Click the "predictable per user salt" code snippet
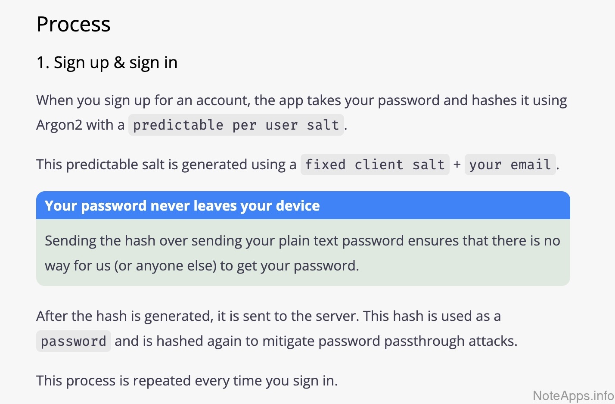 click(x=236, y=125)
